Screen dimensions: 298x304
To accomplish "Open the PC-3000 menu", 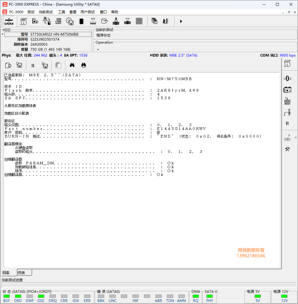I will point(16,12).
